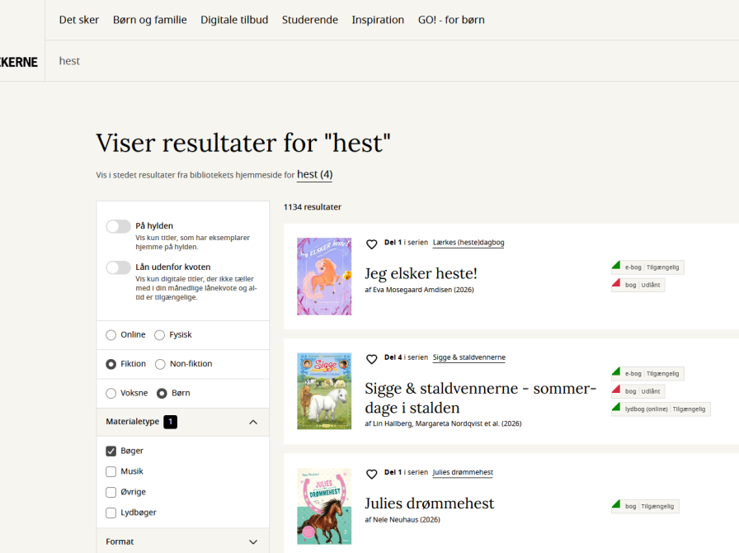
Task: Check the Musik checkbox
Action: click(x=111, y=472)
